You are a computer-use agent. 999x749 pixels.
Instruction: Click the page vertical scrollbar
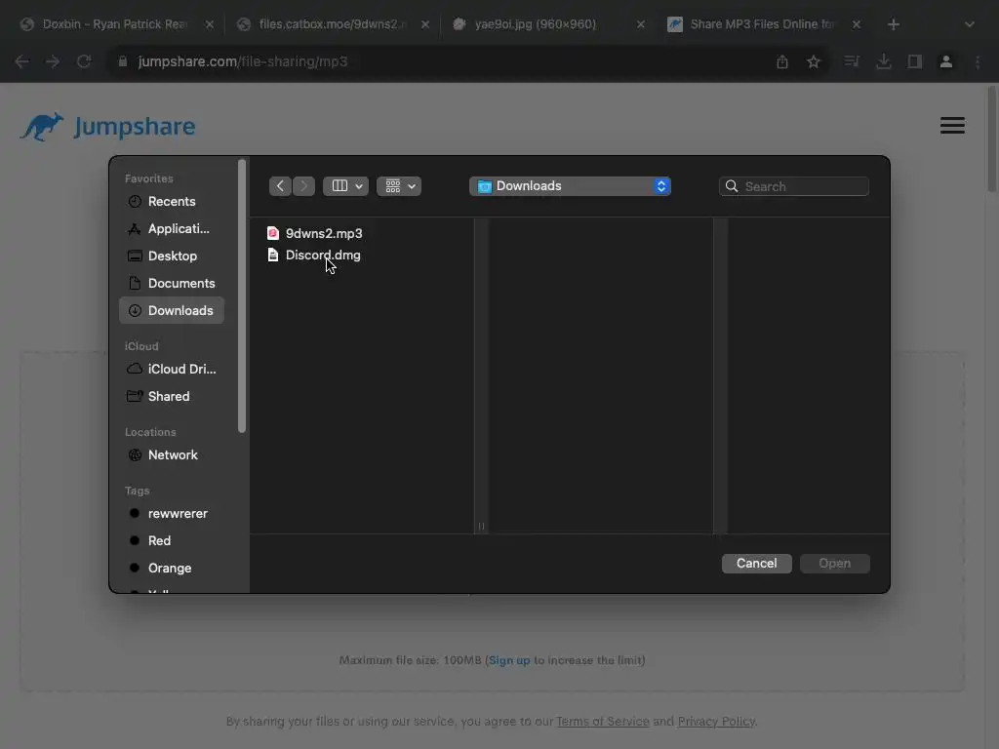tap(992, 138)
